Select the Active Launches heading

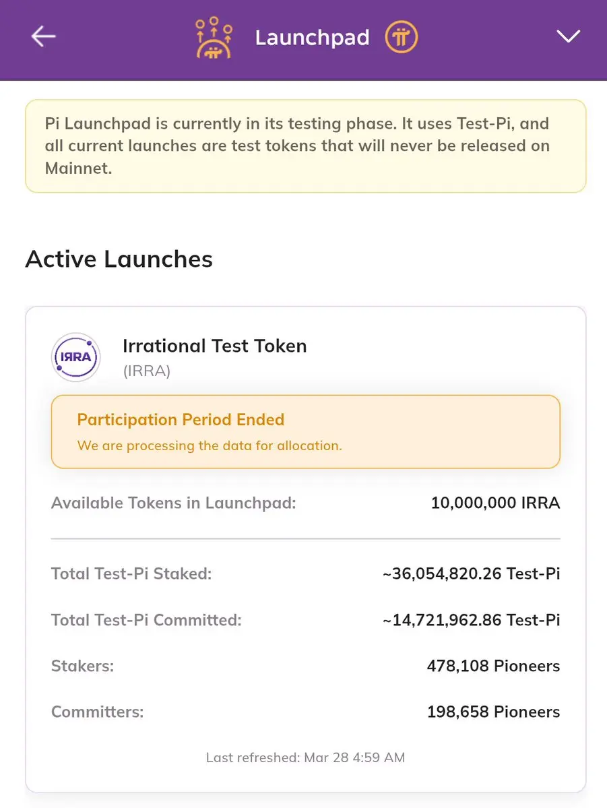pos(119,259)
